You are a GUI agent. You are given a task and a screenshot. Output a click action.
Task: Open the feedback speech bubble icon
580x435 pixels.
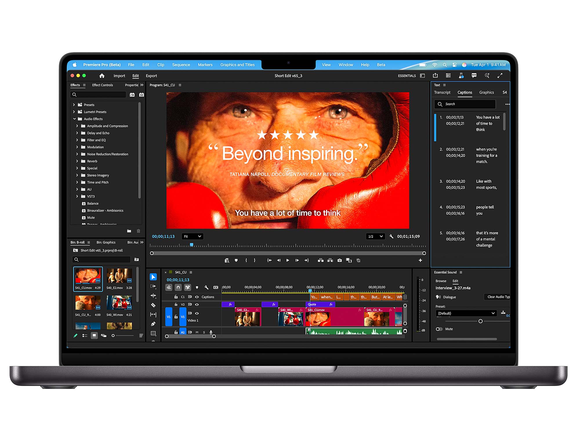tap(474, 75)
